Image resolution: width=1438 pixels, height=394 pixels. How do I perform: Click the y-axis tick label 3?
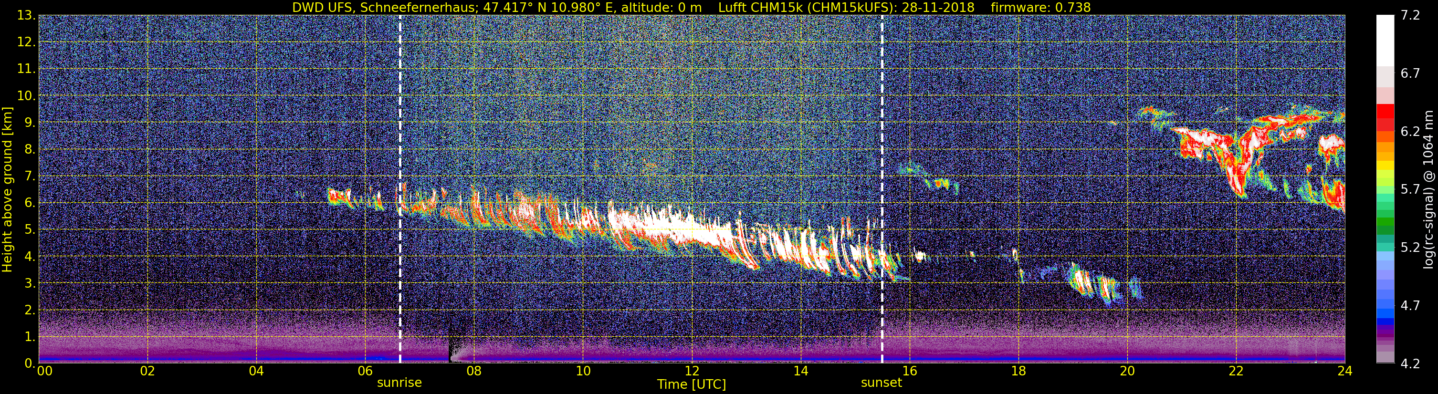click(31, 283)
